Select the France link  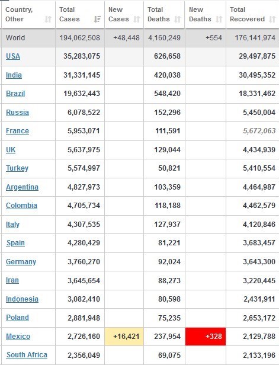click(17, 130)
